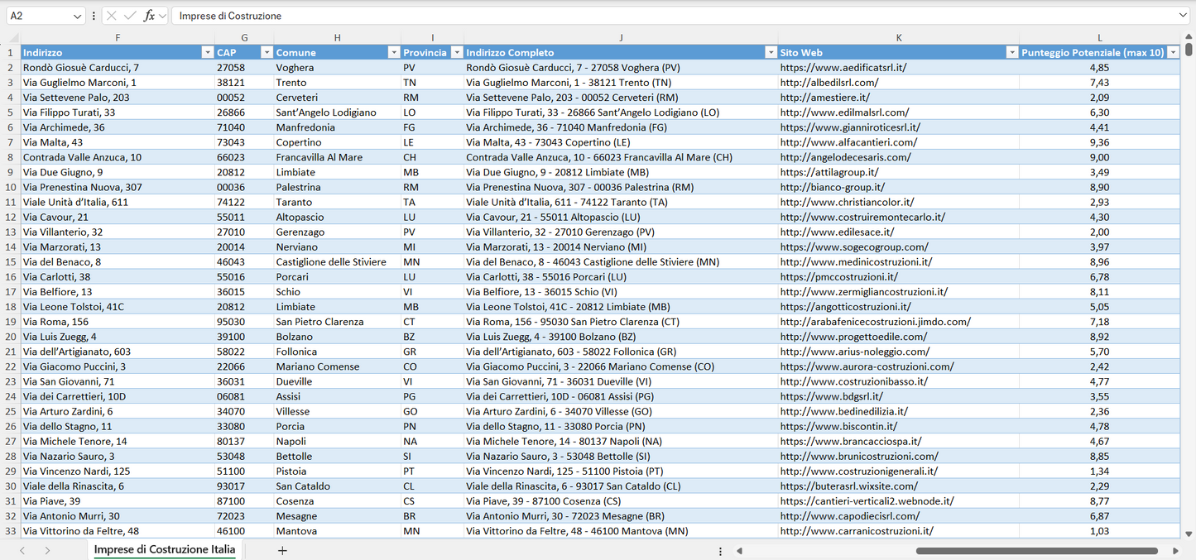Add a new sheet with the plus icon
This screenshot has height=560, width=1196.
tap(282, 549)
